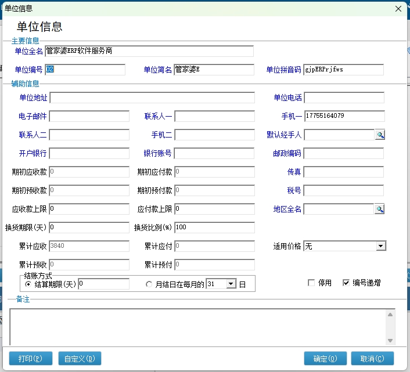Click the 累计应收 field showing 3840

89,246
